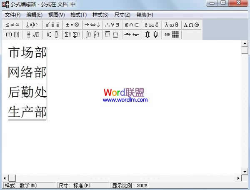Click the horizontal scrollbar left arrow
This screenshot has height=190, width=250.
5,178
